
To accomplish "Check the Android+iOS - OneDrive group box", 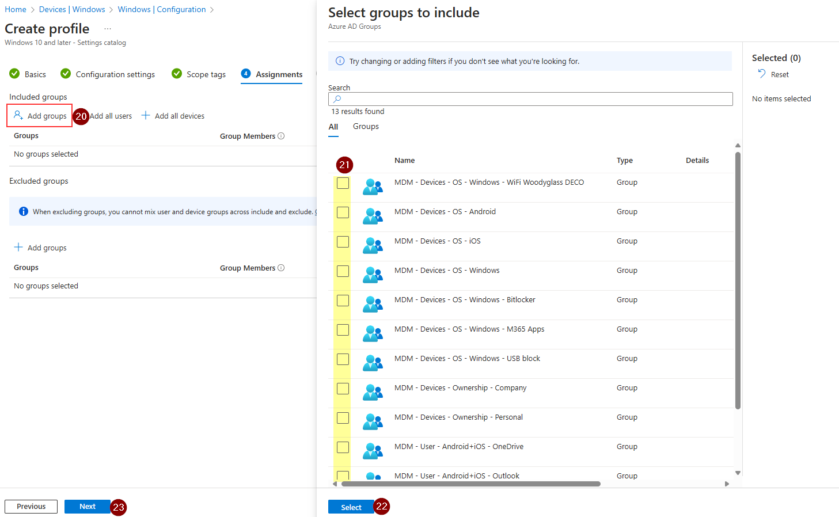I will pyautogui.click(x=343, y=447).
